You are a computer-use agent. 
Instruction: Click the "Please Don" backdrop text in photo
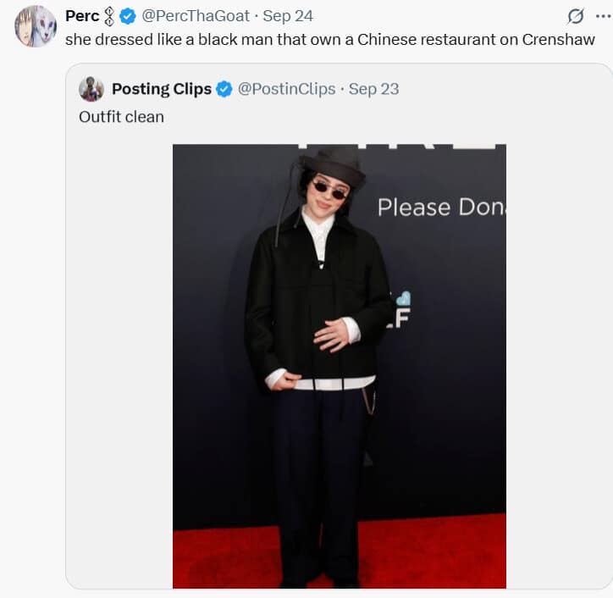click(442, 208)
